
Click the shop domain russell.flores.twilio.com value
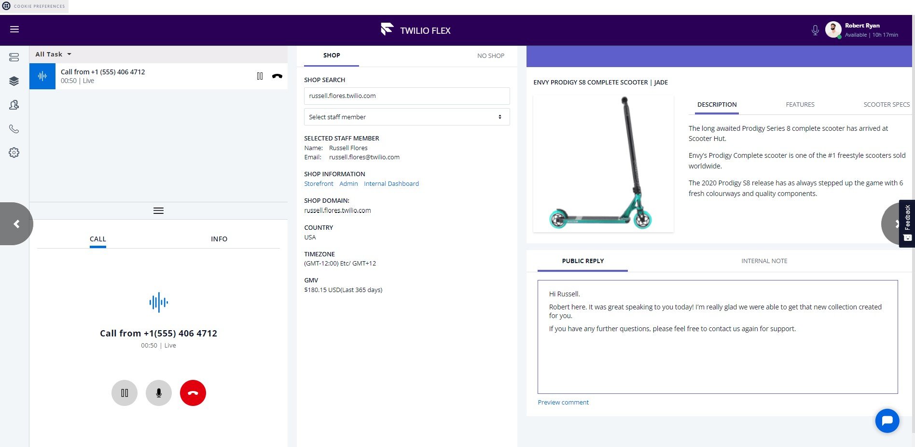point(337,210)
